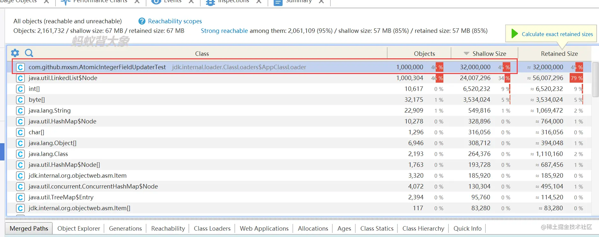Close the Events tab

tap(191, 2)
